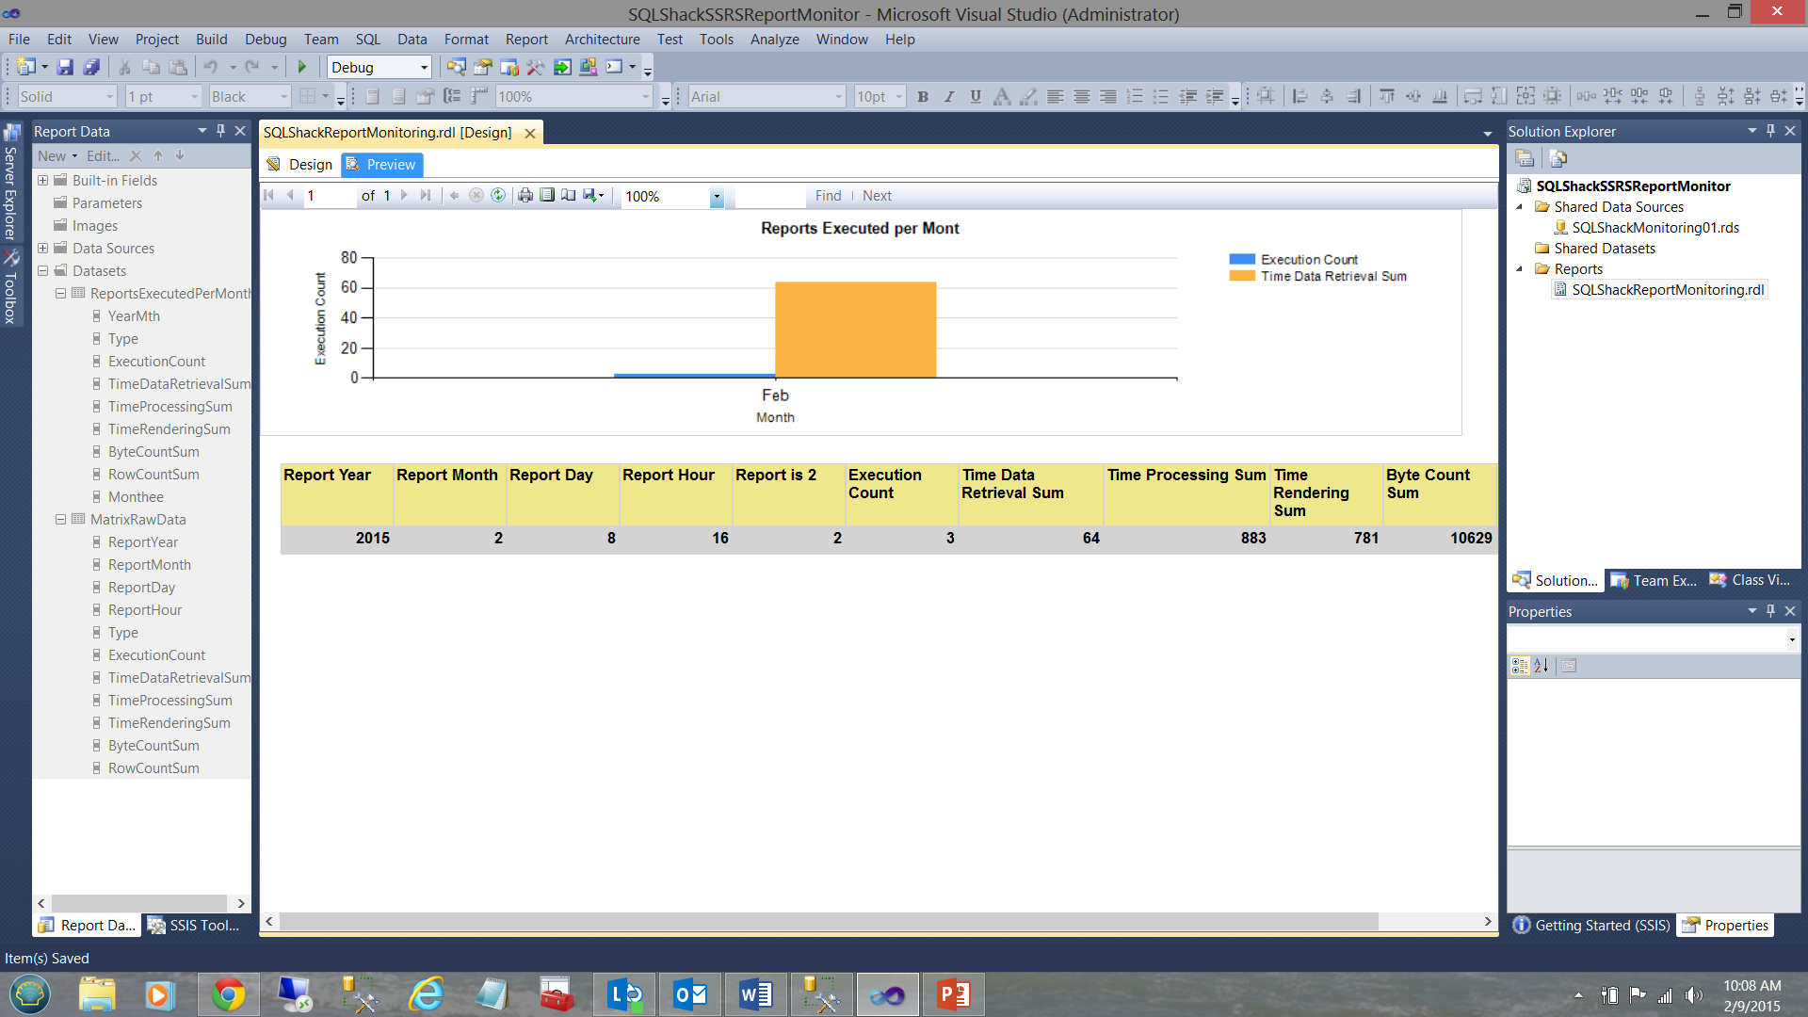Open Chrome from the taskbar
This screenshot has width=1808, height=1017.
(228, 994)
